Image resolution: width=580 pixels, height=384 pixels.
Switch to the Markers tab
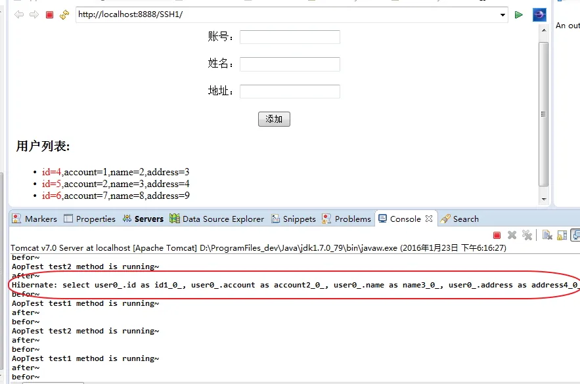tap(35, 219)
